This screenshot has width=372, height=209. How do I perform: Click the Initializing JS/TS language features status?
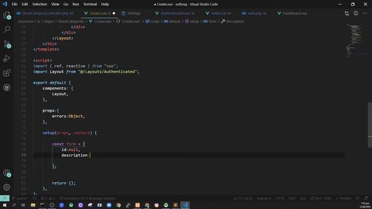click(x=87, y=198)
